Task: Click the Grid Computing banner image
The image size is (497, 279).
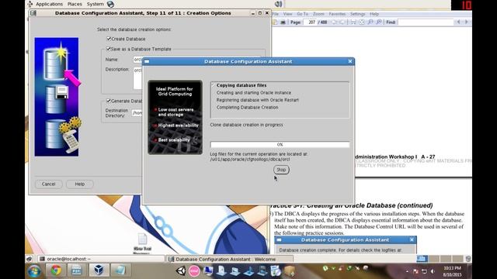Action: tap(175, 117)
